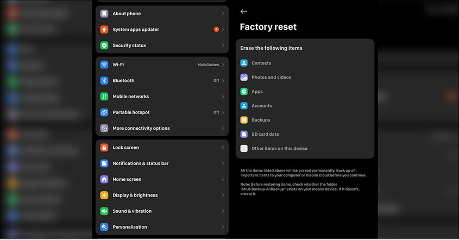
Task: Open Notifications & status bar settings
Action: [162, 163]
